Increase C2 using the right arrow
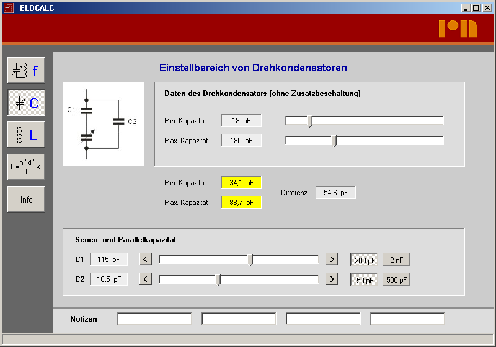Viewport: 496px width, 347px height. (332, 279)
